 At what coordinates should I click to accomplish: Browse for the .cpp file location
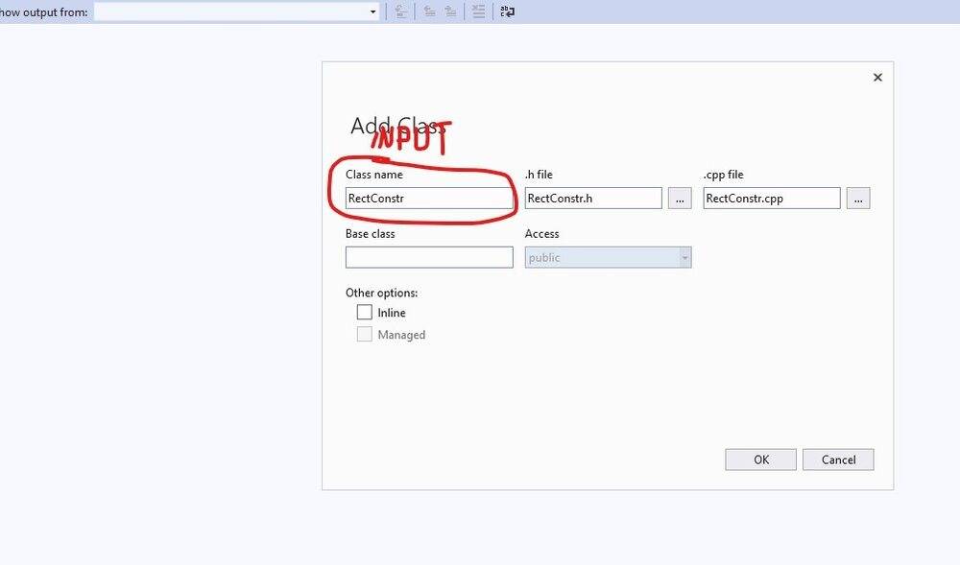[858, 199]
